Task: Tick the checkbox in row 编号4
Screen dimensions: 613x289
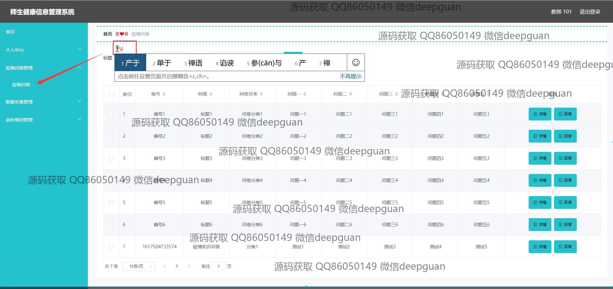Action: point(111,180)
